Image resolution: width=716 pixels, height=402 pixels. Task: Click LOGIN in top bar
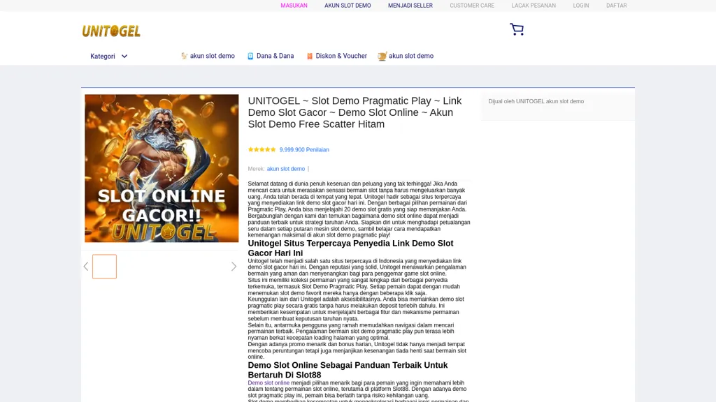click(x=581, y=6)
